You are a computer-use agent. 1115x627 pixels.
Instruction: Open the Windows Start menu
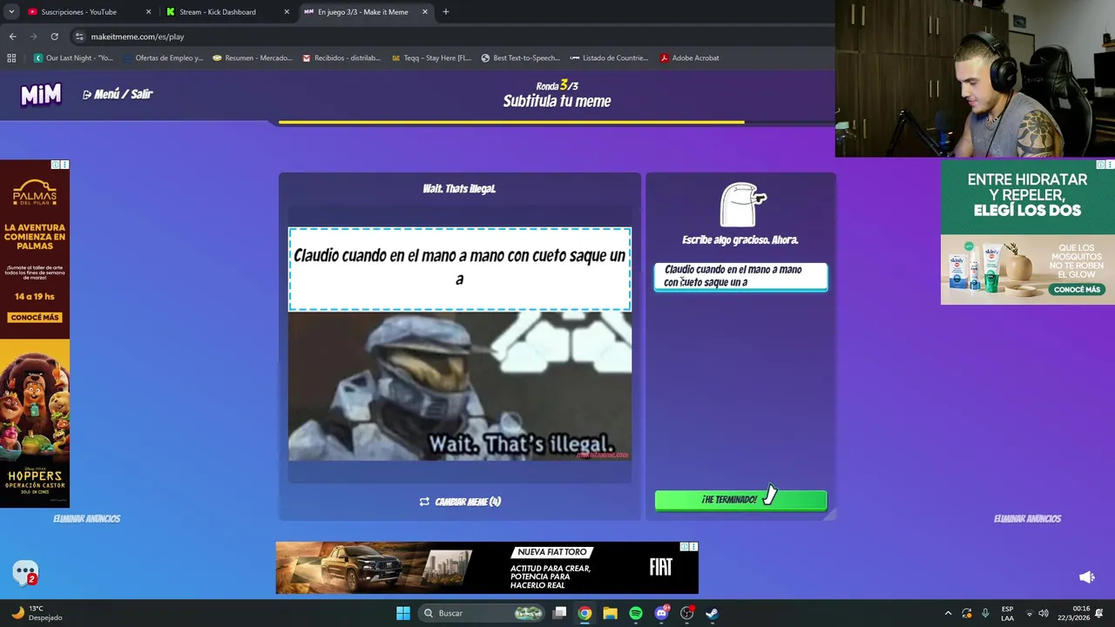click(402, 613)
